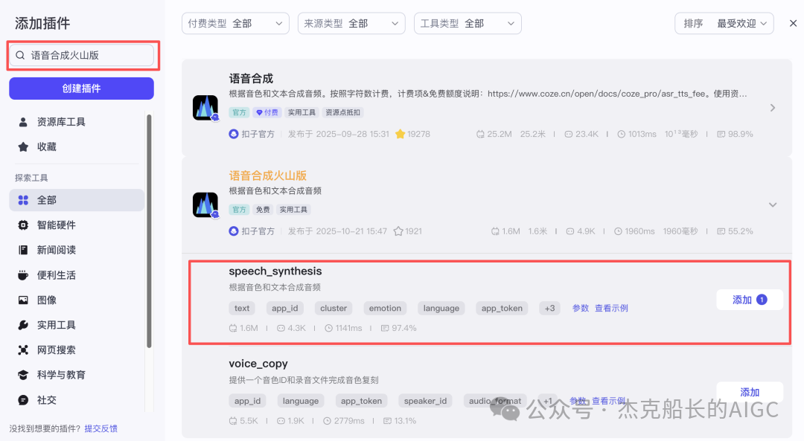Select 新闻阅读 category
Image resolution: width=804 pixels, height=441 pixels.
pos(77,250)
